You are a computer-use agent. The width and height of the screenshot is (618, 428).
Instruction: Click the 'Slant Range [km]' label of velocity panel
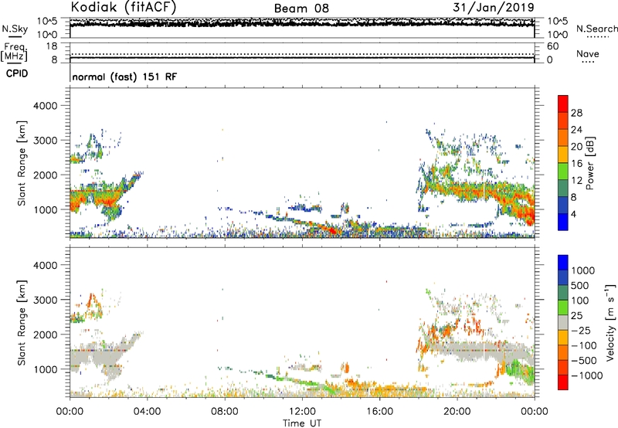pyautogui.click(x=22, y=323)
